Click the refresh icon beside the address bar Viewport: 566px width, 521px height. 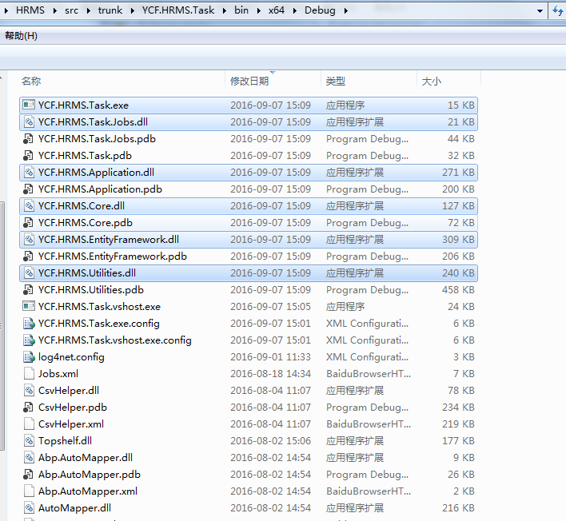pos(558,11)
